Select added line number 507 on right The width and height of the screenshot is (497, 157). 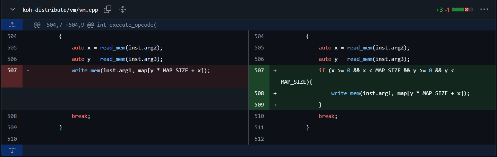click(x=259, y=71)
